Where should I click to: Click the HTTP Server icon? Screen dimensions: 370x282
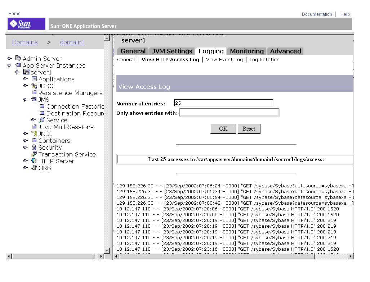click(x=34, y=161)
